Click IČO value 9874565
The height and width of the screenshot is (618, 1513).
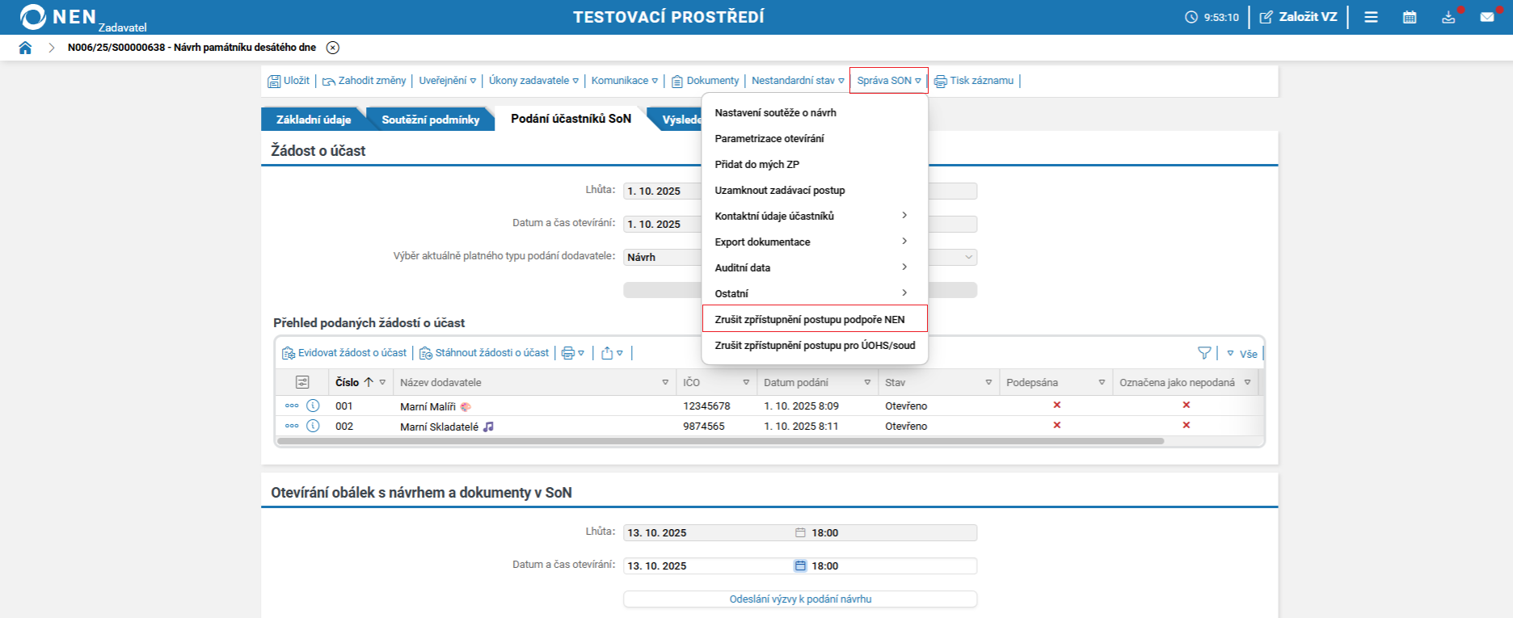click(704, 427)
